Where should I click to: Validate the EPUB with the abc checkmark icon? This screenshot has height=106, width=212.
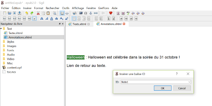pos(128,13)
